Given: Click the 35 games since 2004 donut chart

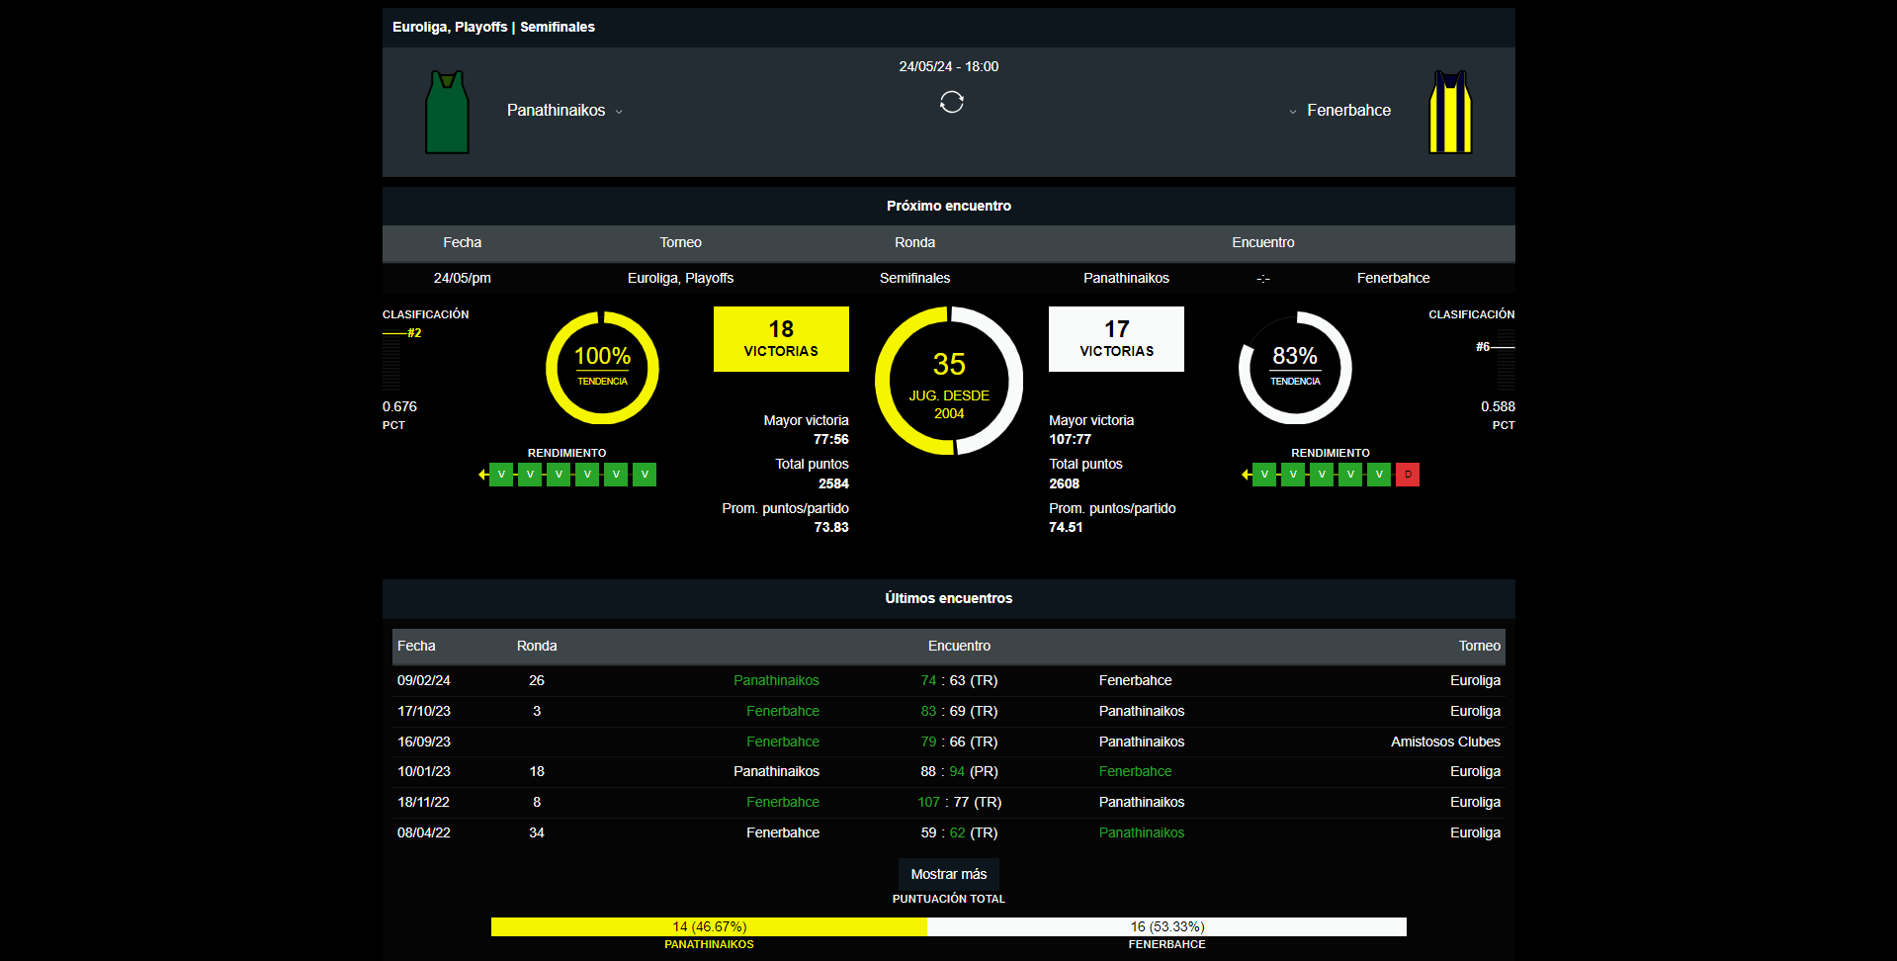Looking at the screenshot, I should (949, 381).
